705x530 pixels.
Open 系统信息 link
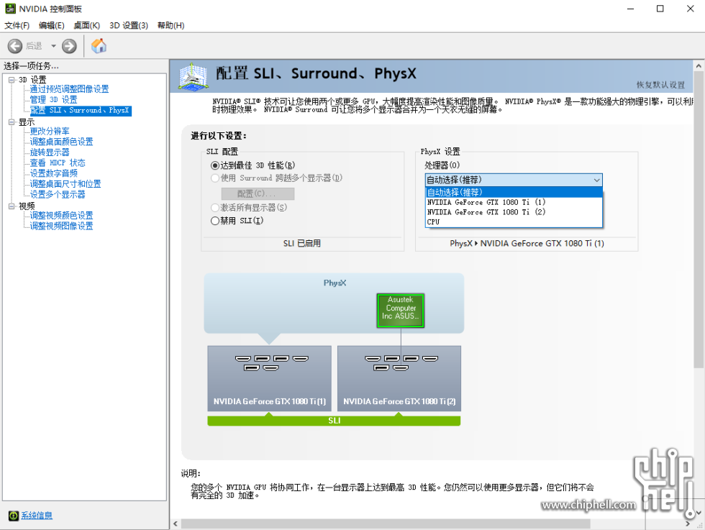click(37, 516)
